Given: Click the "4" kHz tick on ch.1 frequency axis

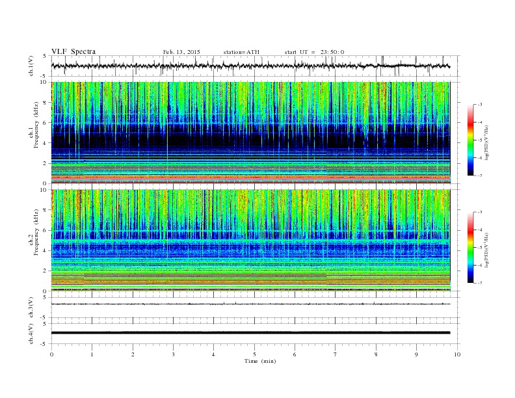Looking at the screenshot, I should [46, 143].
